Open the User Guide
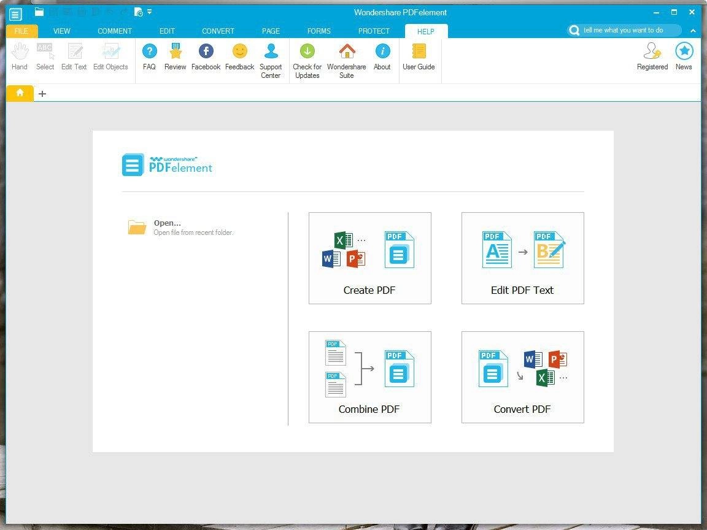The width and height of the screenshot is (707, 530). pyautogui.click(x=419, y=57)
